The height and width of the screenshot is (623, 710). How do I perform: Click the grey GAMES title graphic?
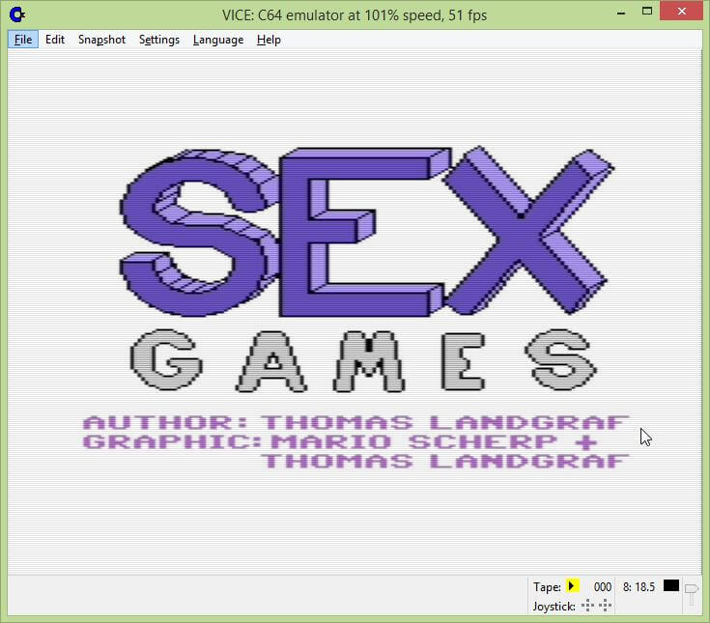click(x=363, y=360)
